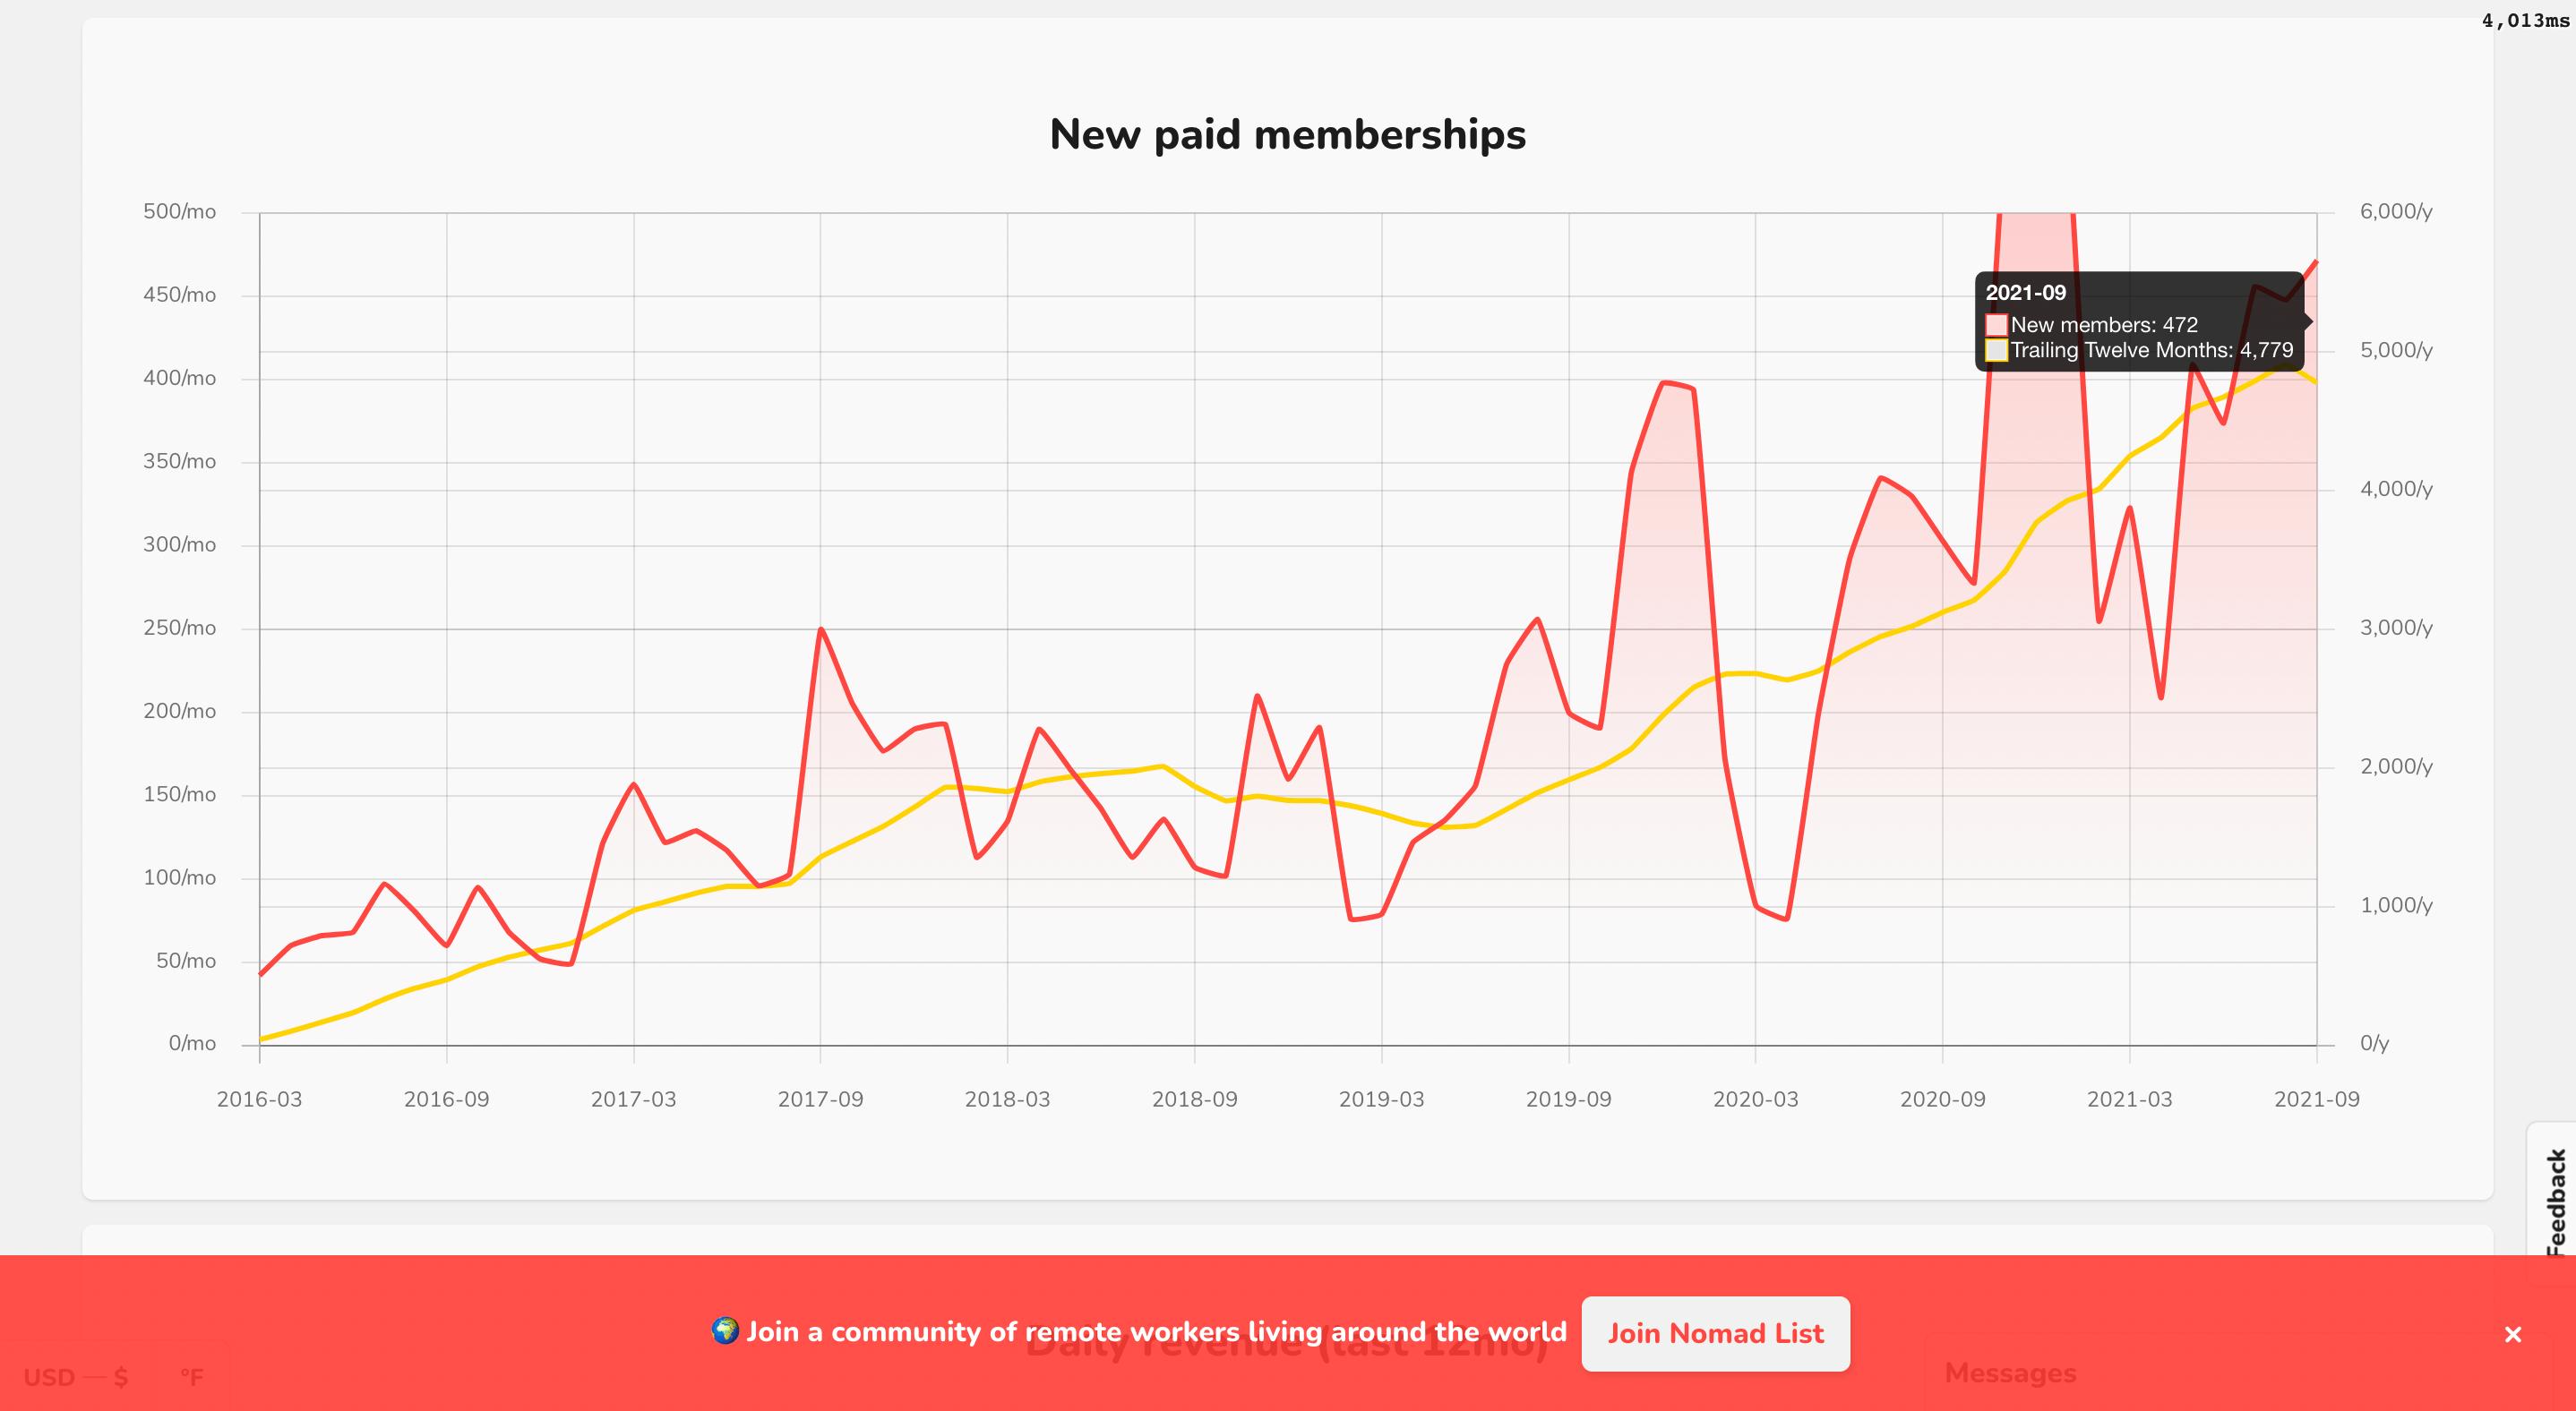This screenshot has height=1411, width=2576.
Task: Click the 2021-09 label on the x-axis
Action: point(2316,1099)
